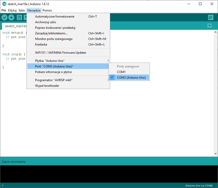The image size is (218, 188).
Task: Click "Arduino Uno na COM3" status text
Action: tap(199, 185)
